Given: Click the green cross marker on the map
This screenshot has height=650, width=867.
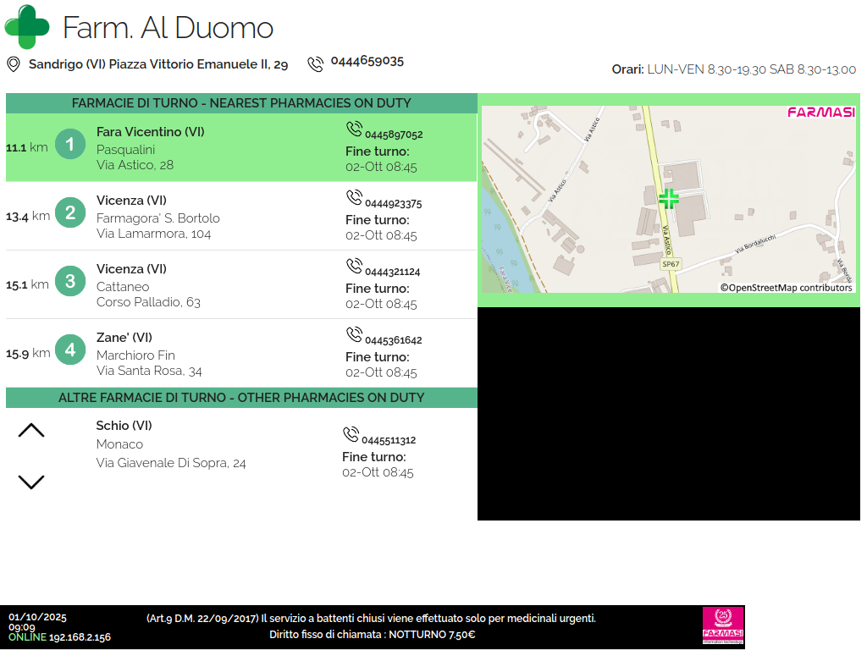Looking at the screenshot, I should tap(669, 199).
